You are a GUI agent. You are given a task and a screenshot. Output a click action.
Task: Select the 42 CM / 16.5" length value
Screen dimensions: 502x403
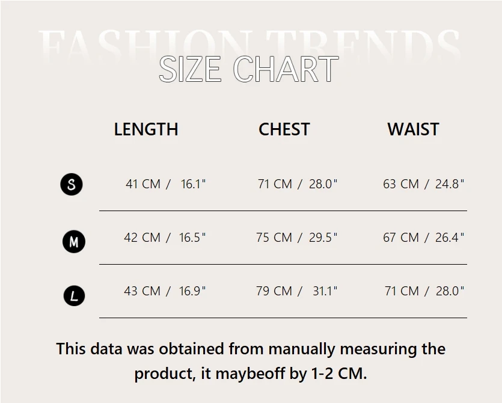click(165, 238)
